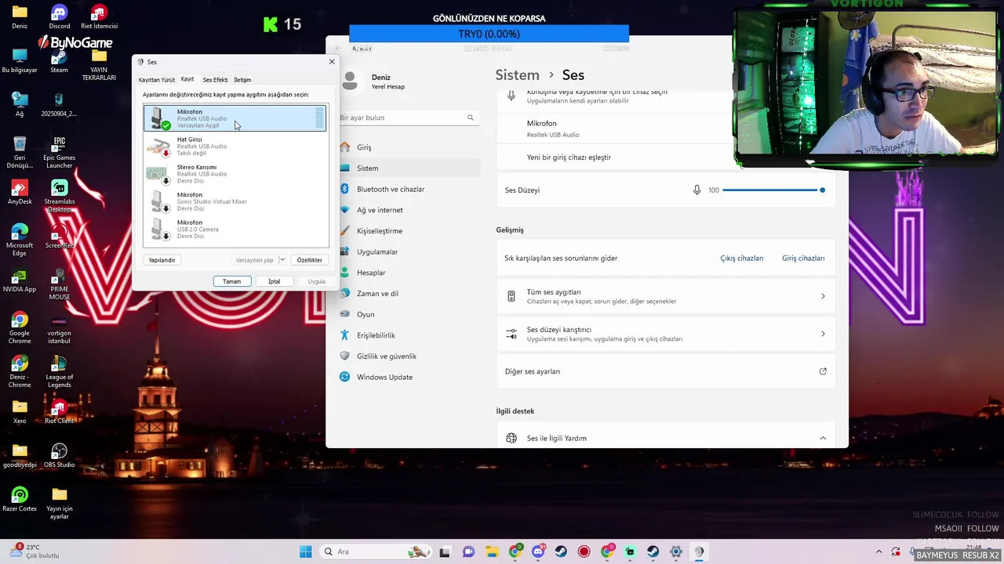Switch to the Kayıttan Yürüt tab
1004x564 pixels.
[x=157, y=80]
